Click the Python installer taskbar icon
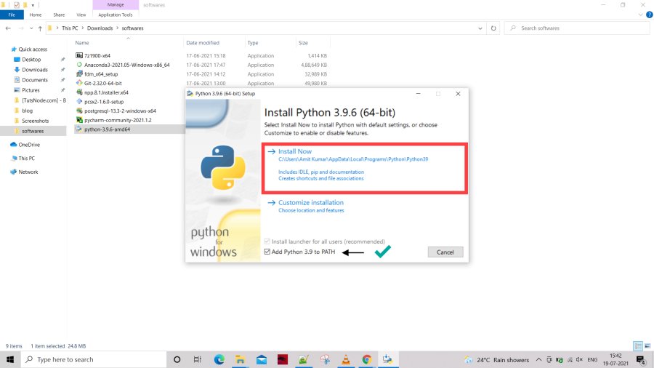 (x=387, y=360)
